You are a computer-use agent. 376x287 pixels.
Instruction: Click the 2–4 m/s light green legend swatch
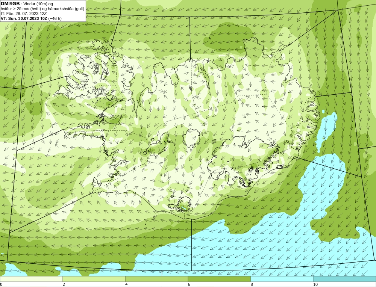point(94,279)
